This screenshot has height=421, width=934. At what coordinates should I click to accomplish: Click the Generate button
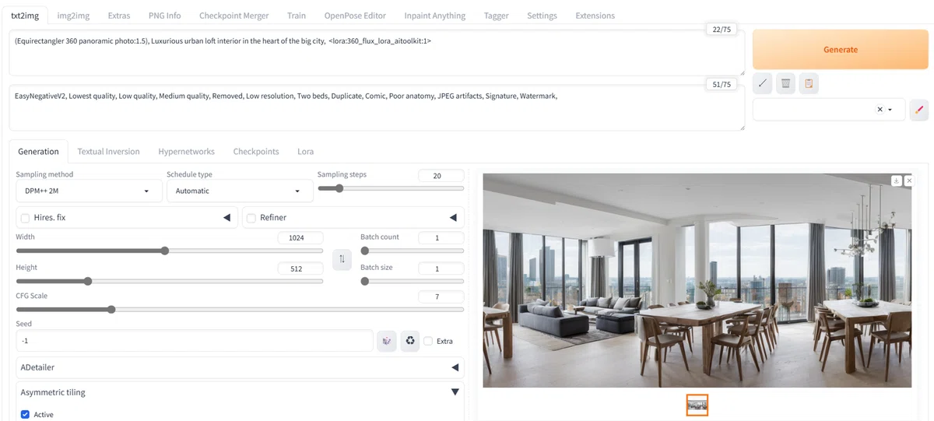coord(841,49)
